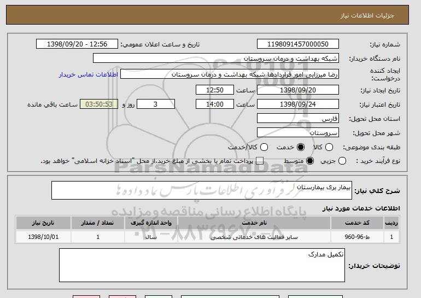Click the delivery city field سروستان
The width and height of the screenshot is (421, 298).
[298, 133]
